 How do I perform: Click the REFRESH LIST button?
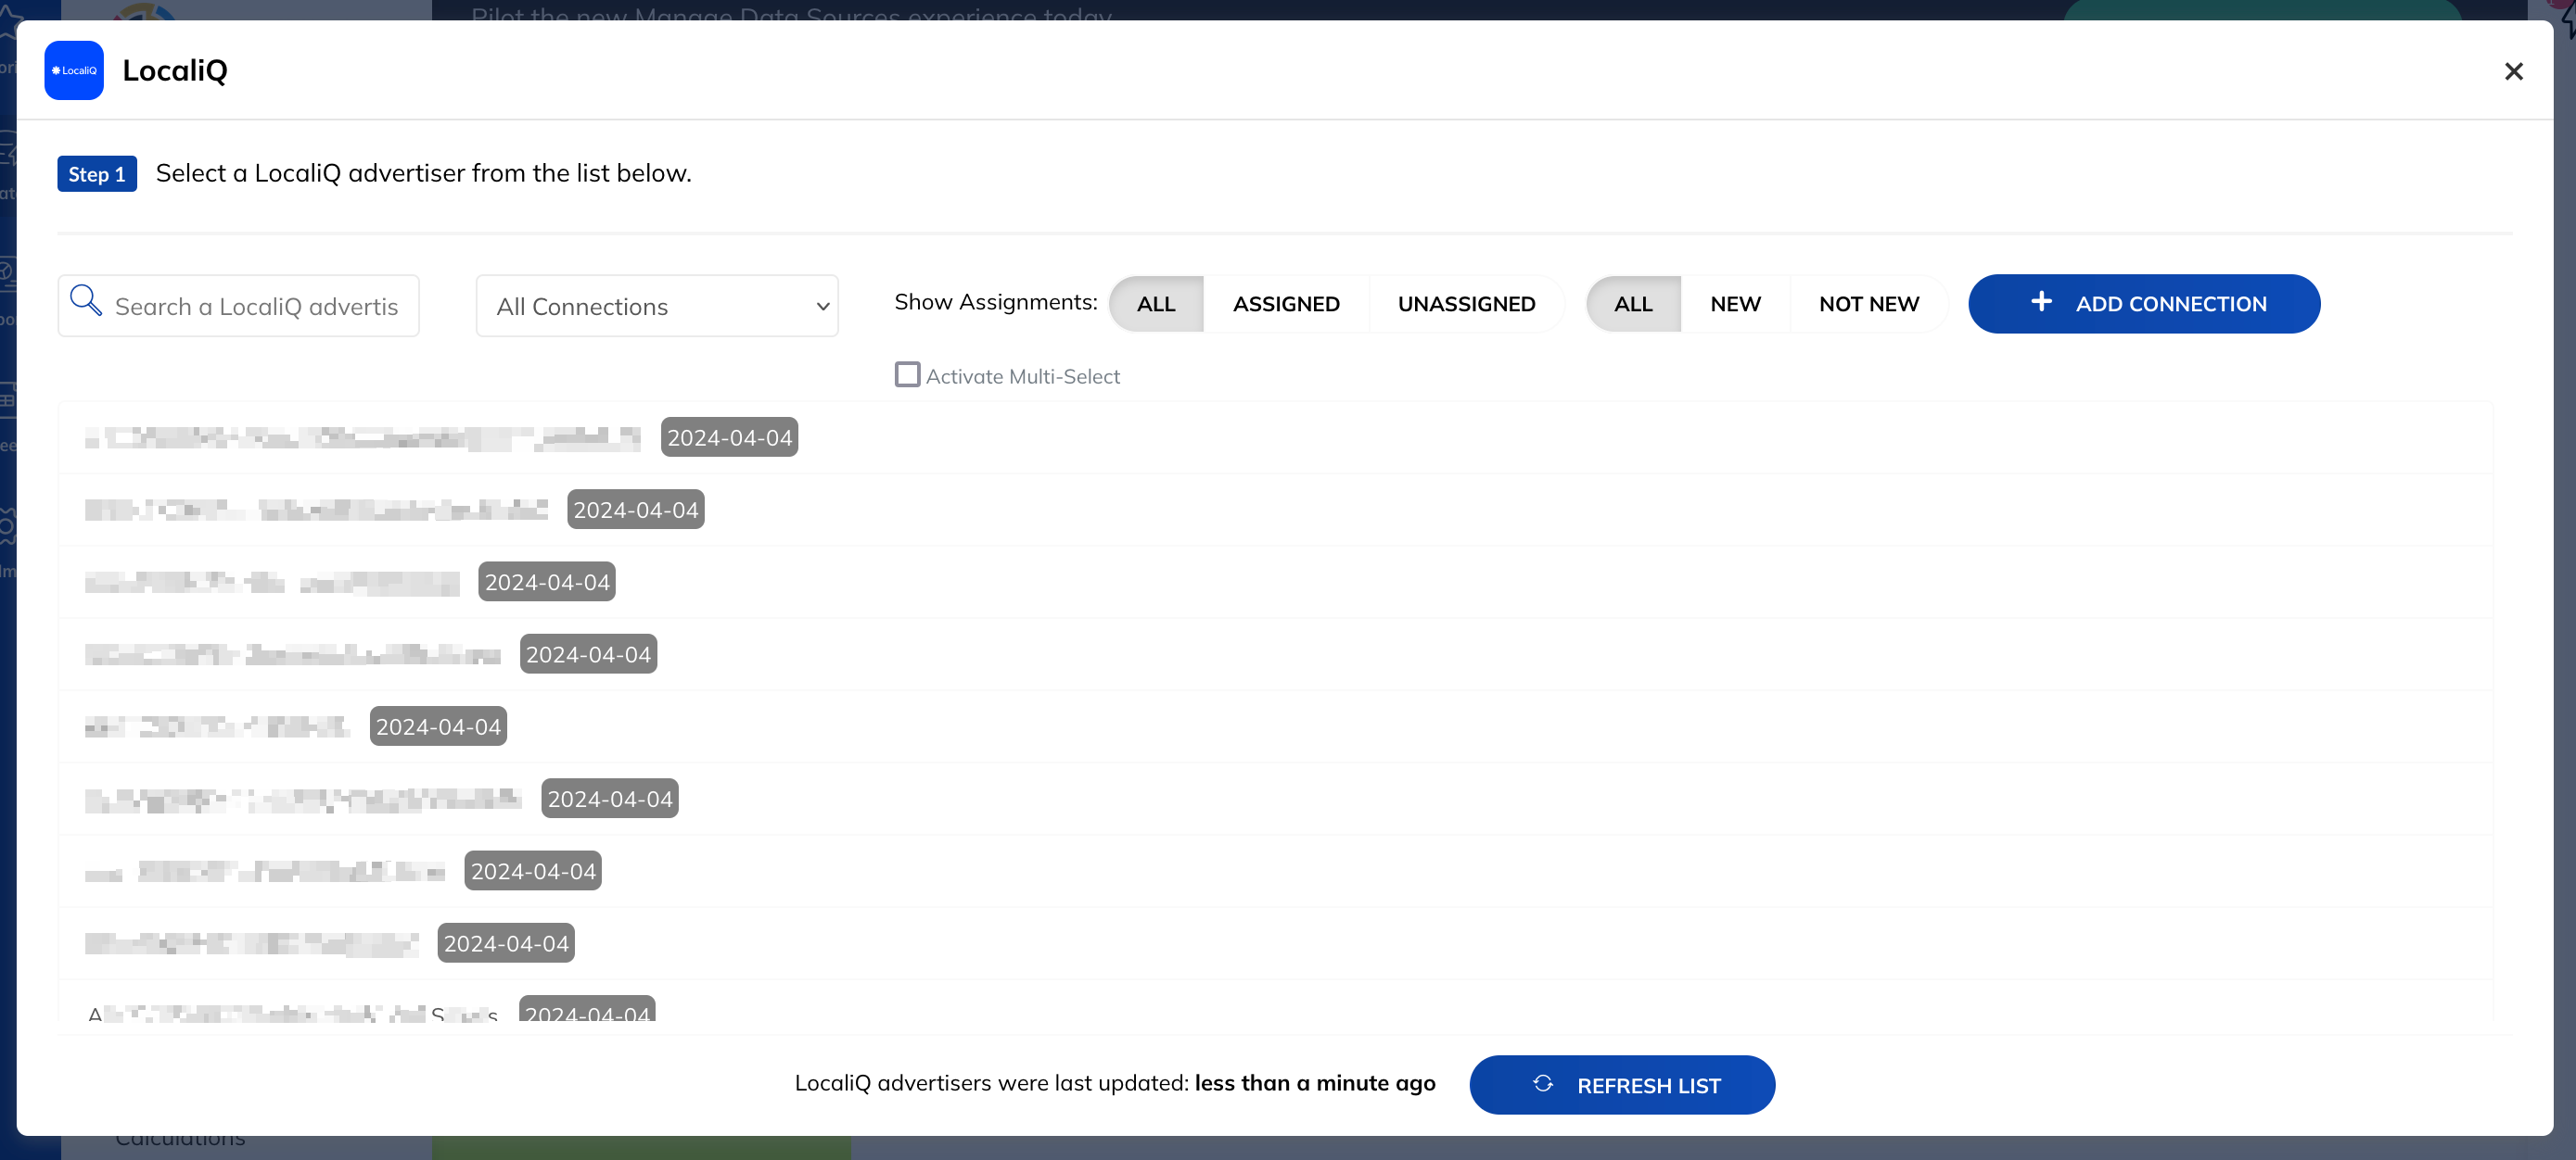(x=1622, y=1084)
